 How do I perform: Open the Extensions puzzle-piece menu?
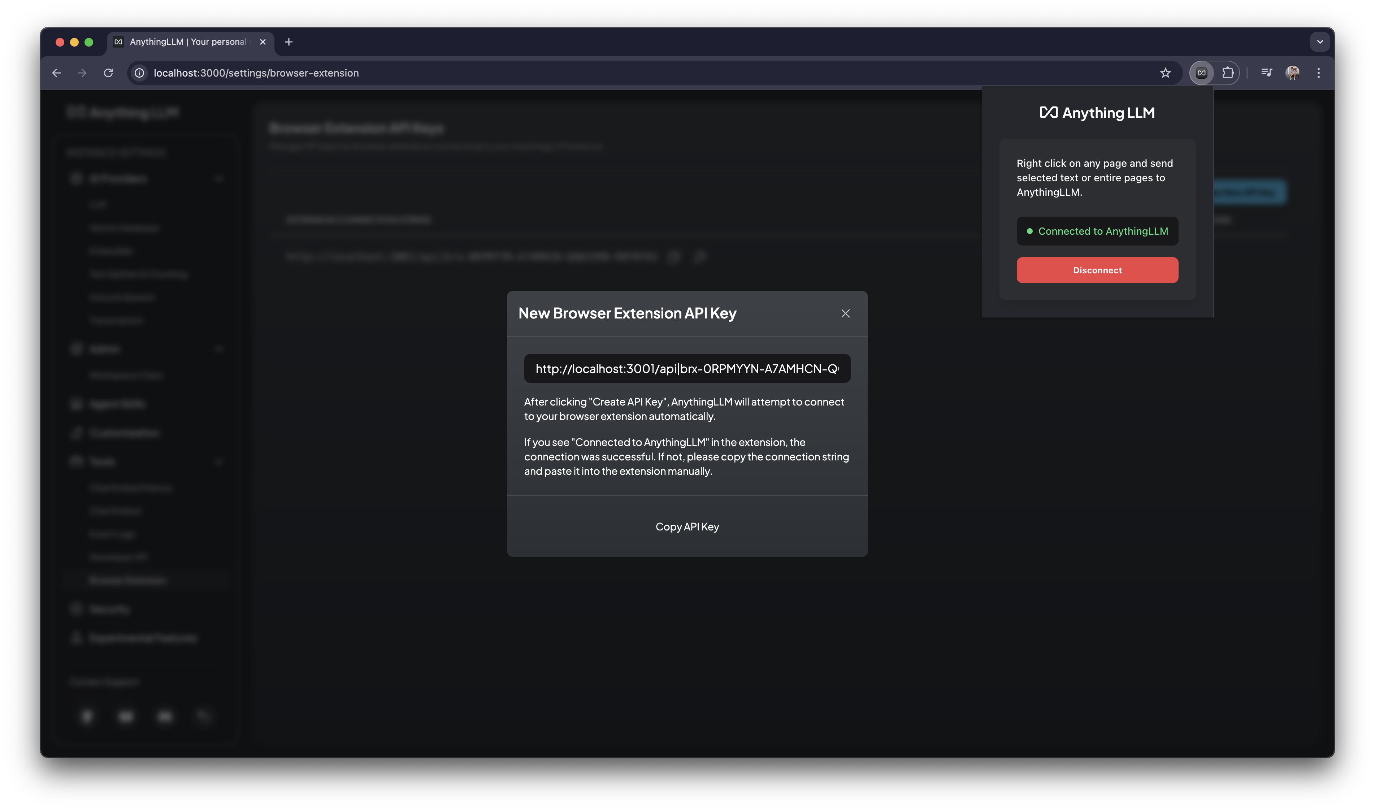tap(1227, 73)
